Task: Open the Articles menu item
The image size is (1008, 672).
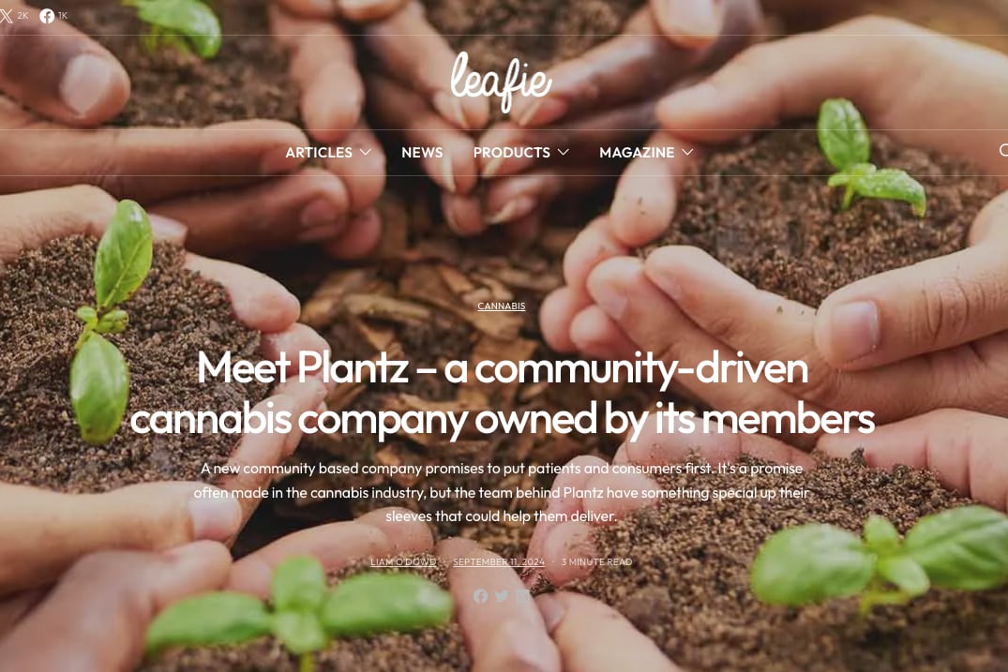Action: (x=319, y=152)
